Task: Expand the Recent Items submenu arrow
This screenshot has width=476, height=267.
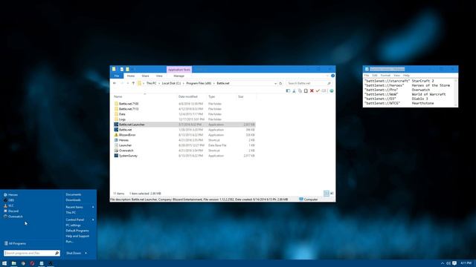Action: pyautogui.click(x=93, y=207)
